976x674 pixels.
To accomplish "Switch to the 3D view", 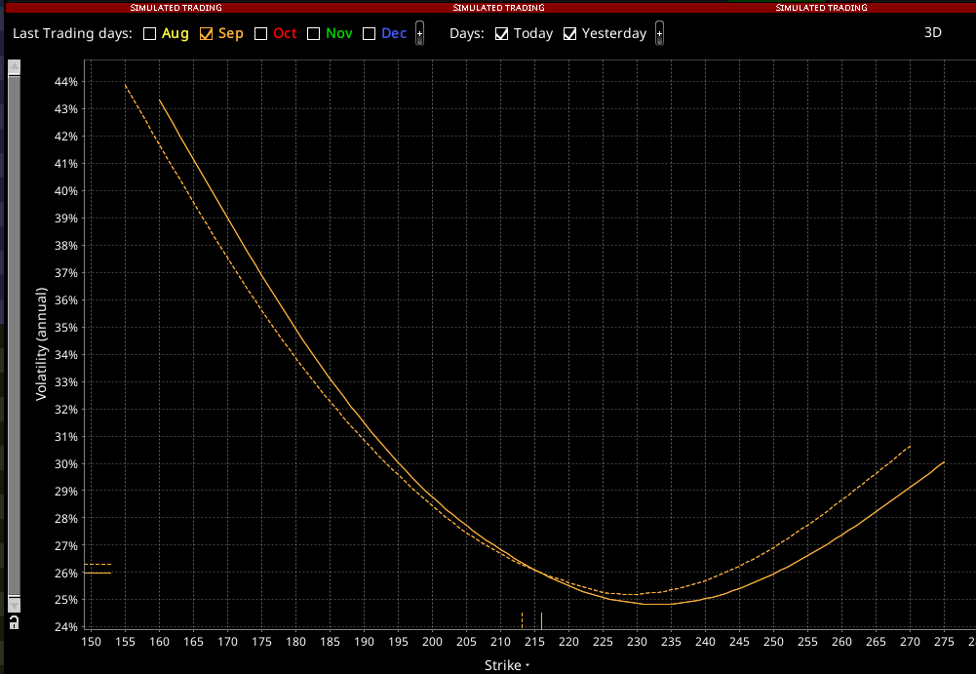I will (932, 32).
